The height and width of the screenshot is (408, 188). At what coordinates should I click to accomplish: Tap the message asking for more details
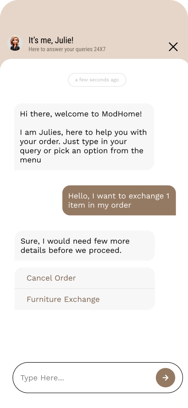[x=85, y=245]
